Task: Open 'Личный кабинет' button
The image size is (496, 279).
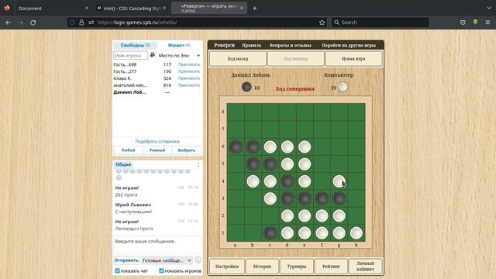Action: [365, 267]
